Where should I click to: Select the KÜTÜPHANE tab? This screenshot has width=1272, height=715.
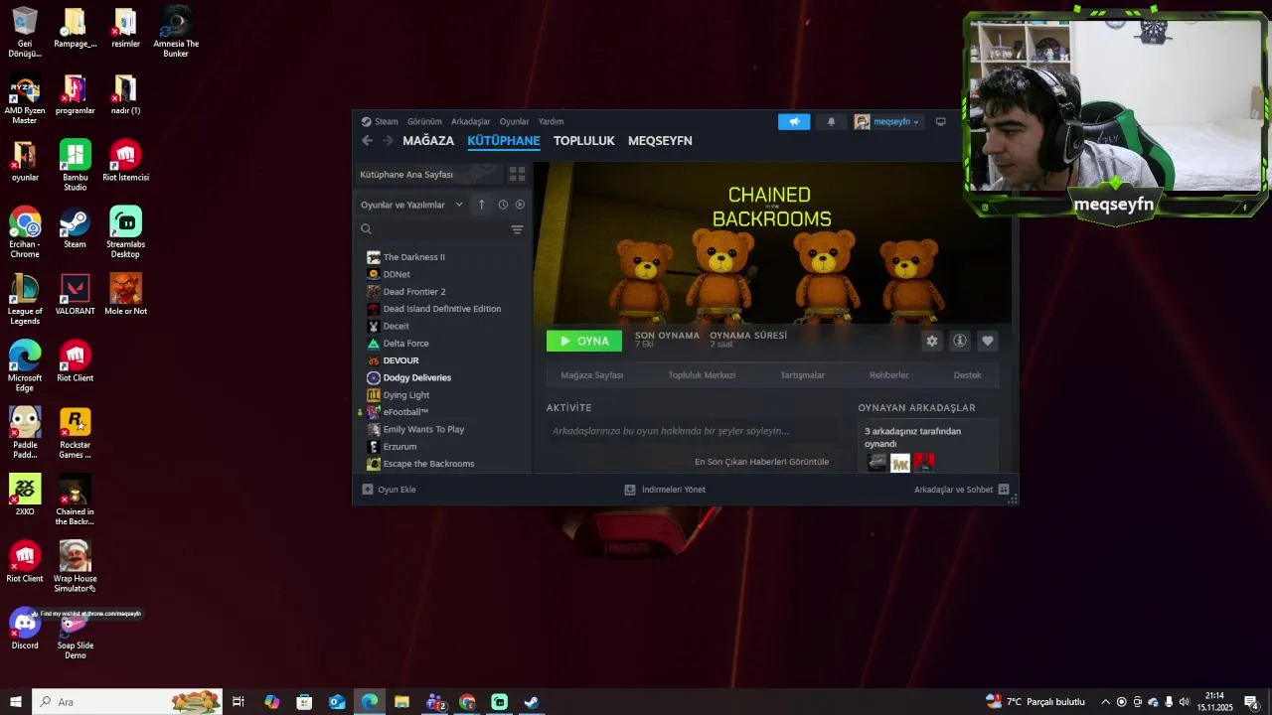[x=504, y=141]
